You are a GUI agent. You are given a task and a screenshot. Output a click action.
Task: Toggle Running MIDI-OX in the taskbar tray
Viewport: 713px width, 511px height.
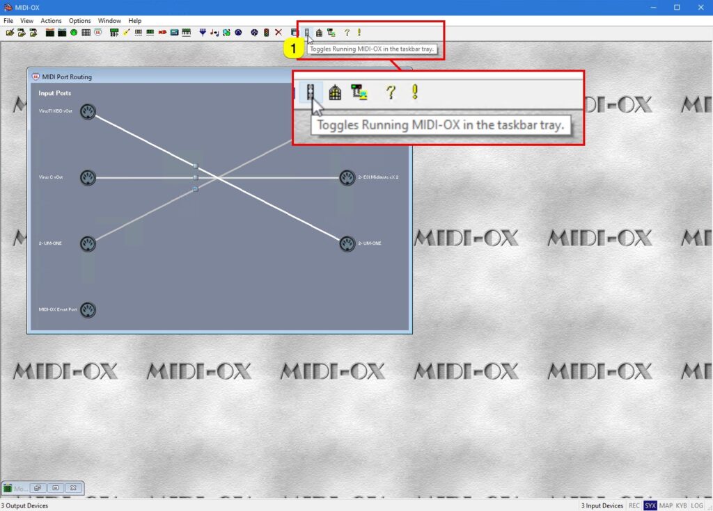click(308, 32)
